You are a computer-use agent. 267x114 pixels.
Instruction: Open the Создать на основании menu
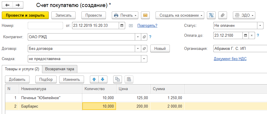[180, 15]
